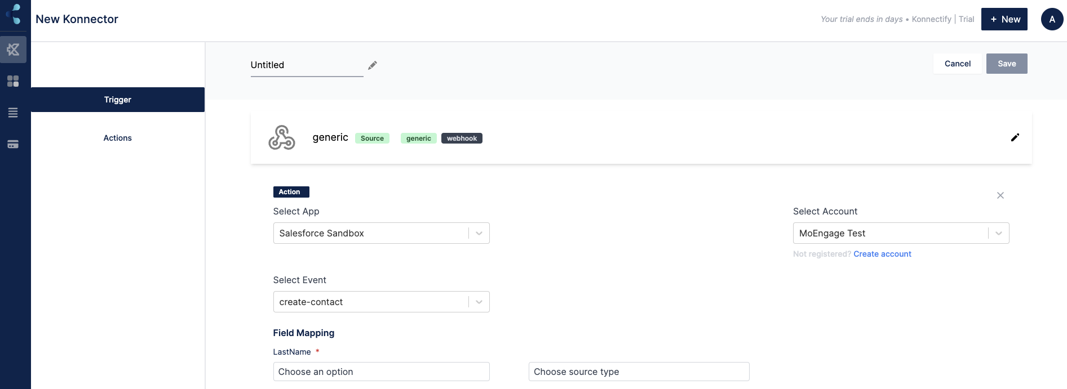The height and width of the screenshot is (389, 1067).
Task: Click the Untitled konnector name field
Action: pos(307,65)
